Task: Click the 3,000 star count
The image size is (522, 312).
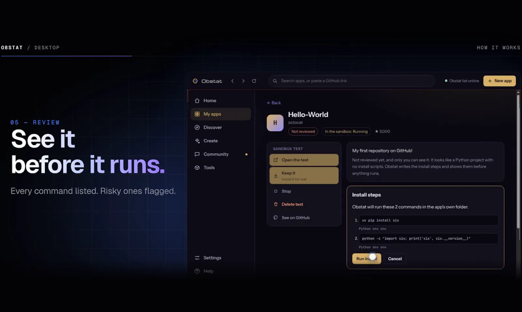Action: (x=382, y=131)
